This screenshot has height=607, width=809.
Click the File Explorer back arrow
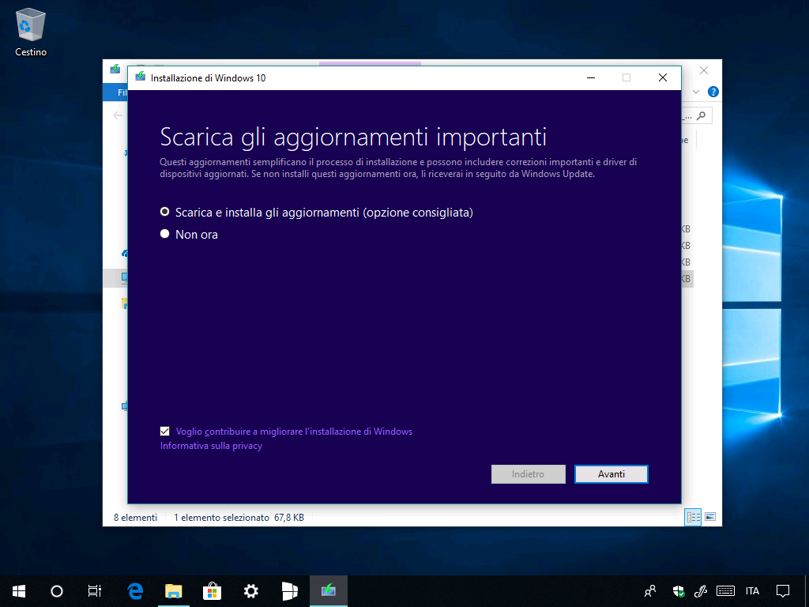[x=119, y=115]
